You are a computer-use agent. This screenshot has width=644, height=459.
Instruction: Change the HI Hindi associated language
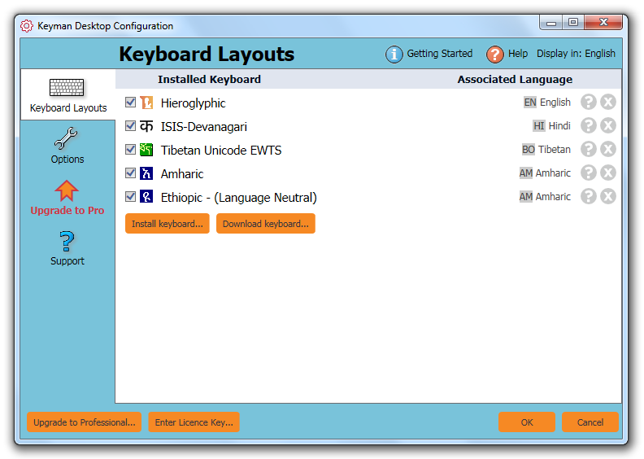coord(551,126)
